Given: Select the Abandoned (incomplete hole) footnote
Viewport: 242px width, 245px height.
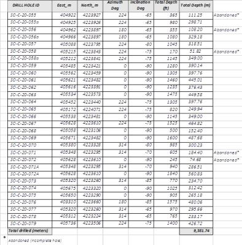Looking at the screenshot, I should pyautogui.click(x=35, y=241).
